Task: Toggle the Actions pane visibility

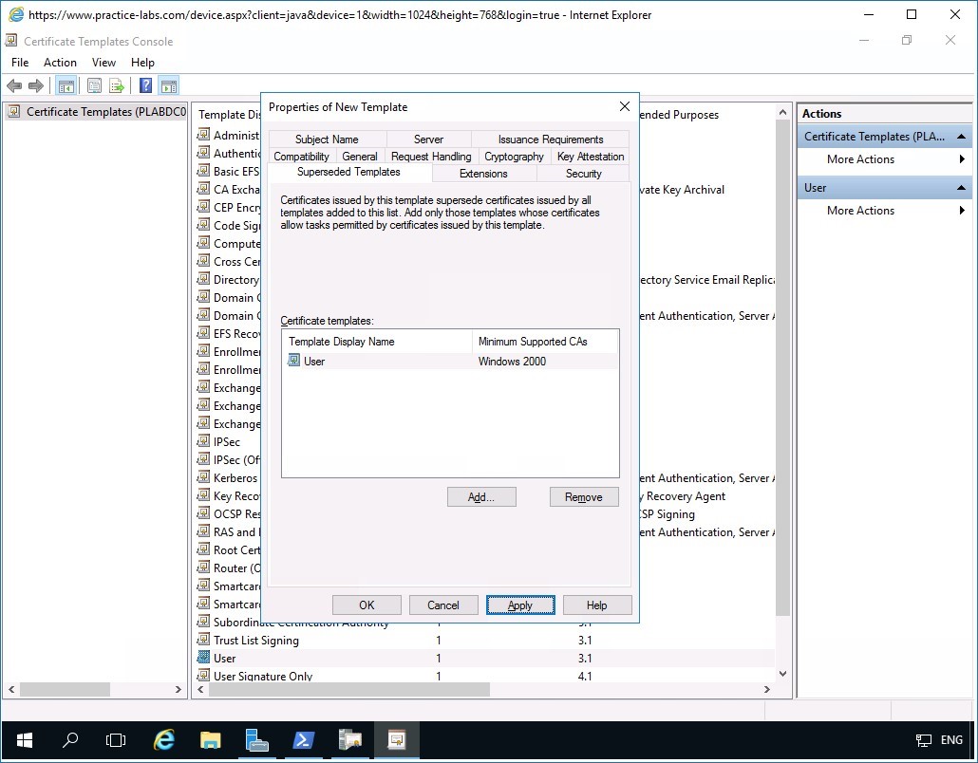Action: (x=168, y=85)
